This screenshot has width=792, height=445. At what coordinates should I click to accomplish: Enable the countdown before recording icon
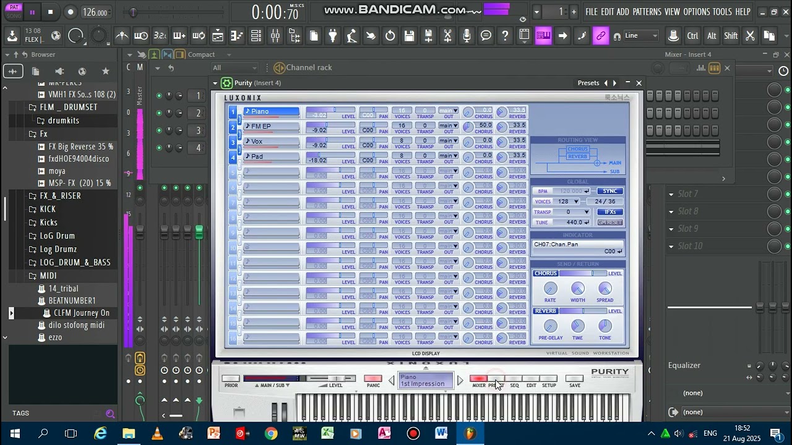(x=160, y=36)
